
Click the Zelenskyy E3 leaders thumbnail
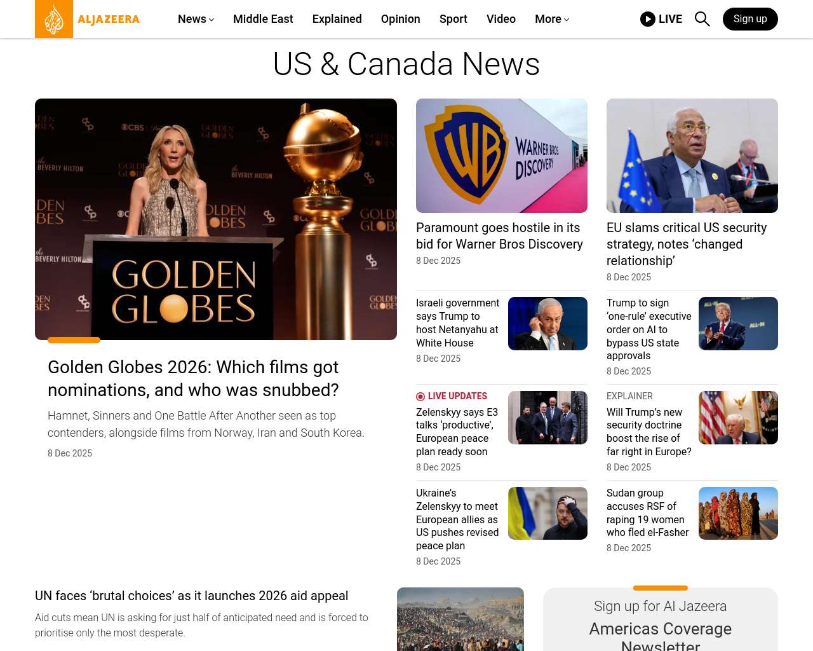tap(548, 418)
